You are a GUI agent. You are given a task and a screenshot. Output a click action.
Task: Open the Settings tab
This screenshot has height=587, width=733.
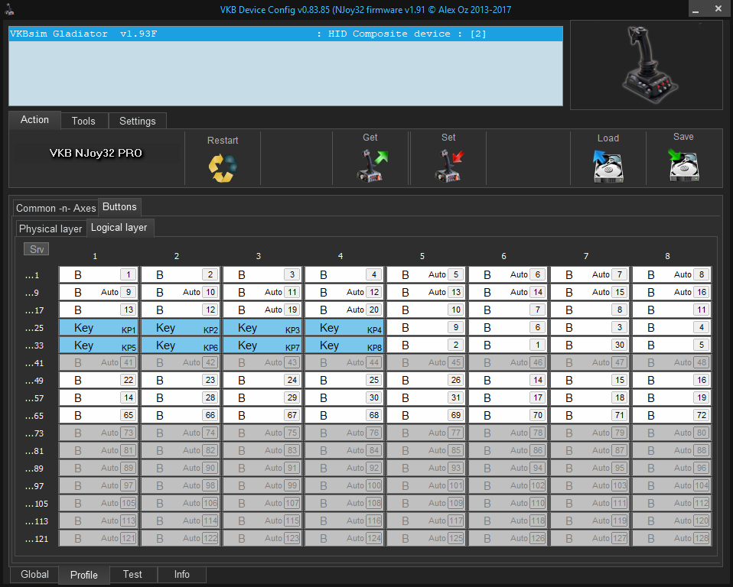tap(138, 121)
